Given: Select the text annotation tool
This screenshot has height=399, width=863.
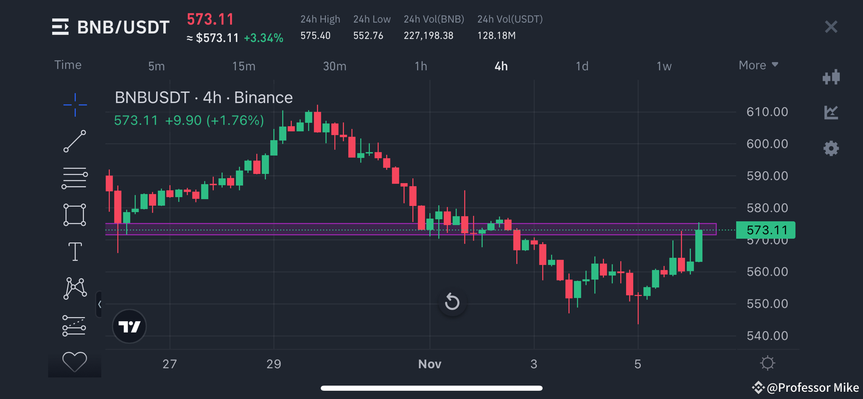Looking at the screenshot, I should 75,251.
